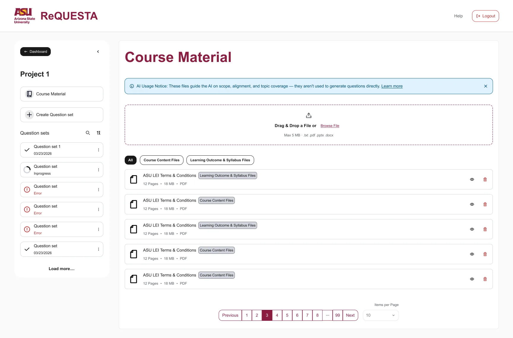
Task: Go back to the Dashboard
Action: tap(35, 52)
